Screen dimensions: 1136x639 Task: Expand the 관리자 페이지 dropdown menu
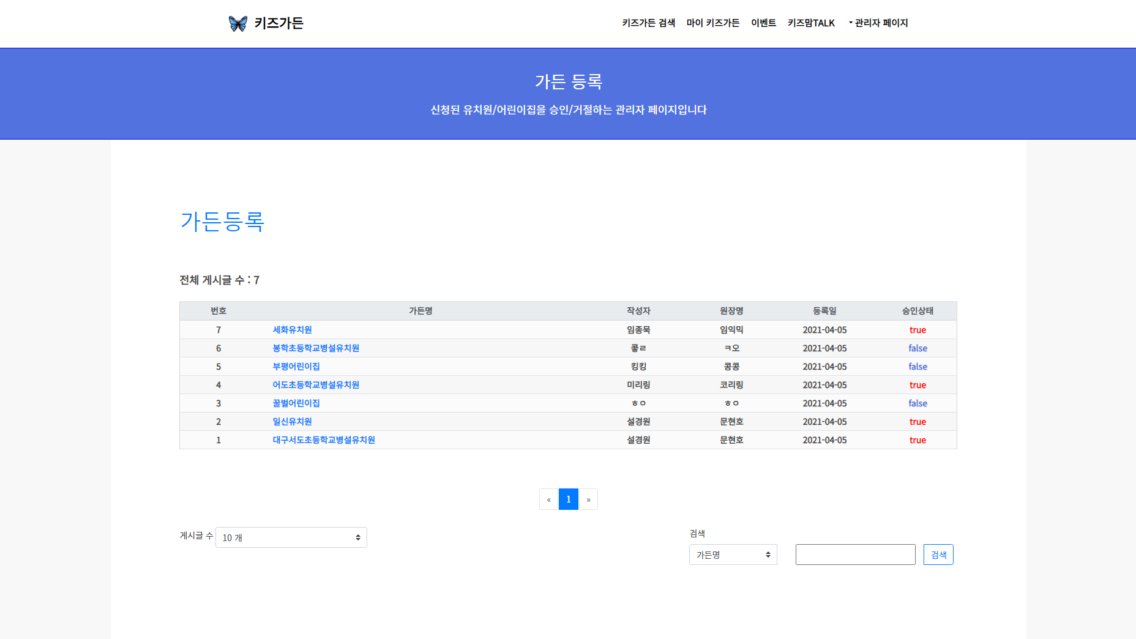click(x=878, y=23)
